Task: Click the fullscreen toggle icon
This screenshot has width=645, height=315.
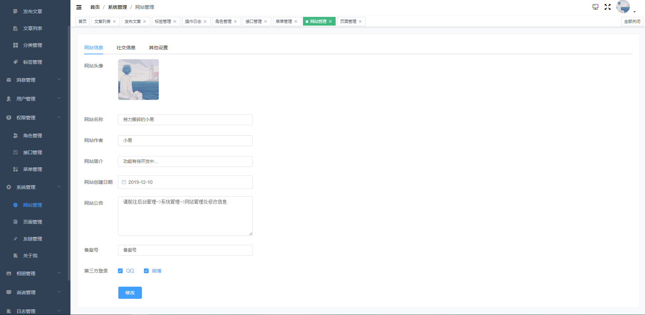Action: coord(608,7)
